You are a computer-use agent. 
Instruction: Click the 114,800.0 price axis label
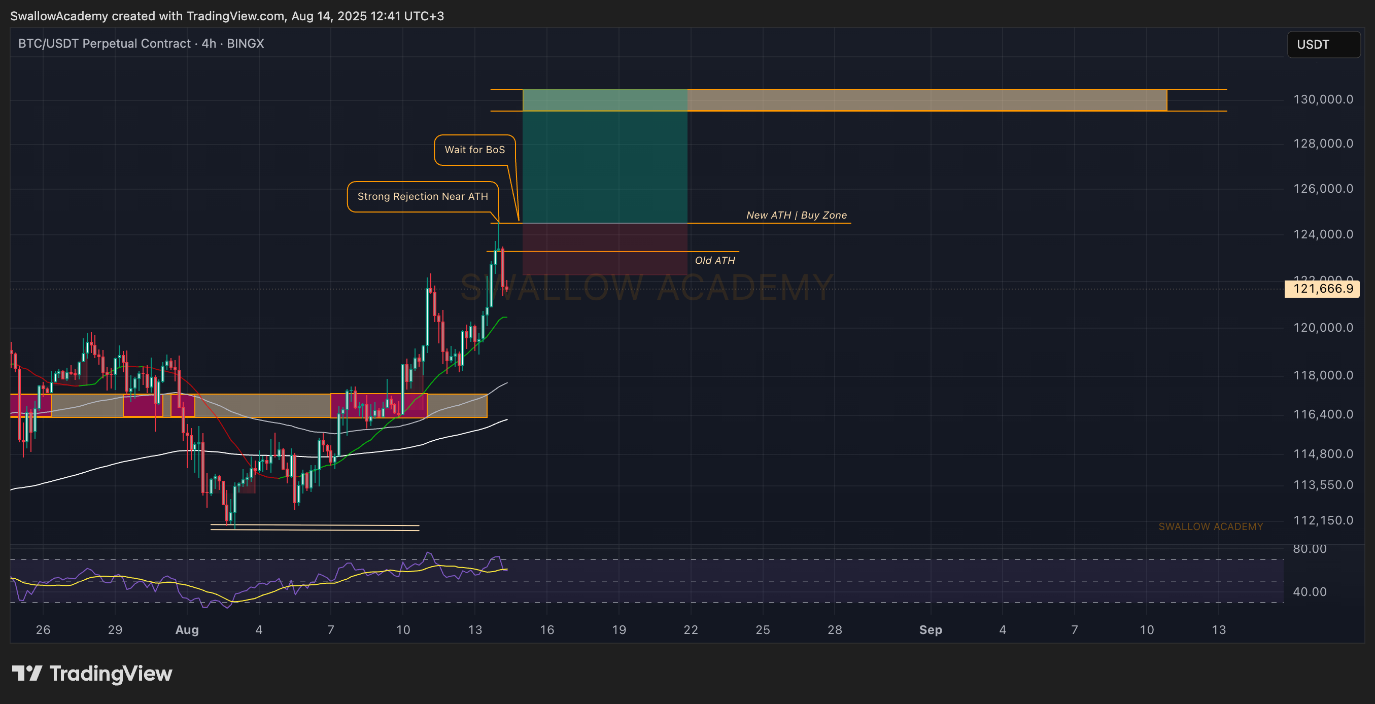(1323, 453)
